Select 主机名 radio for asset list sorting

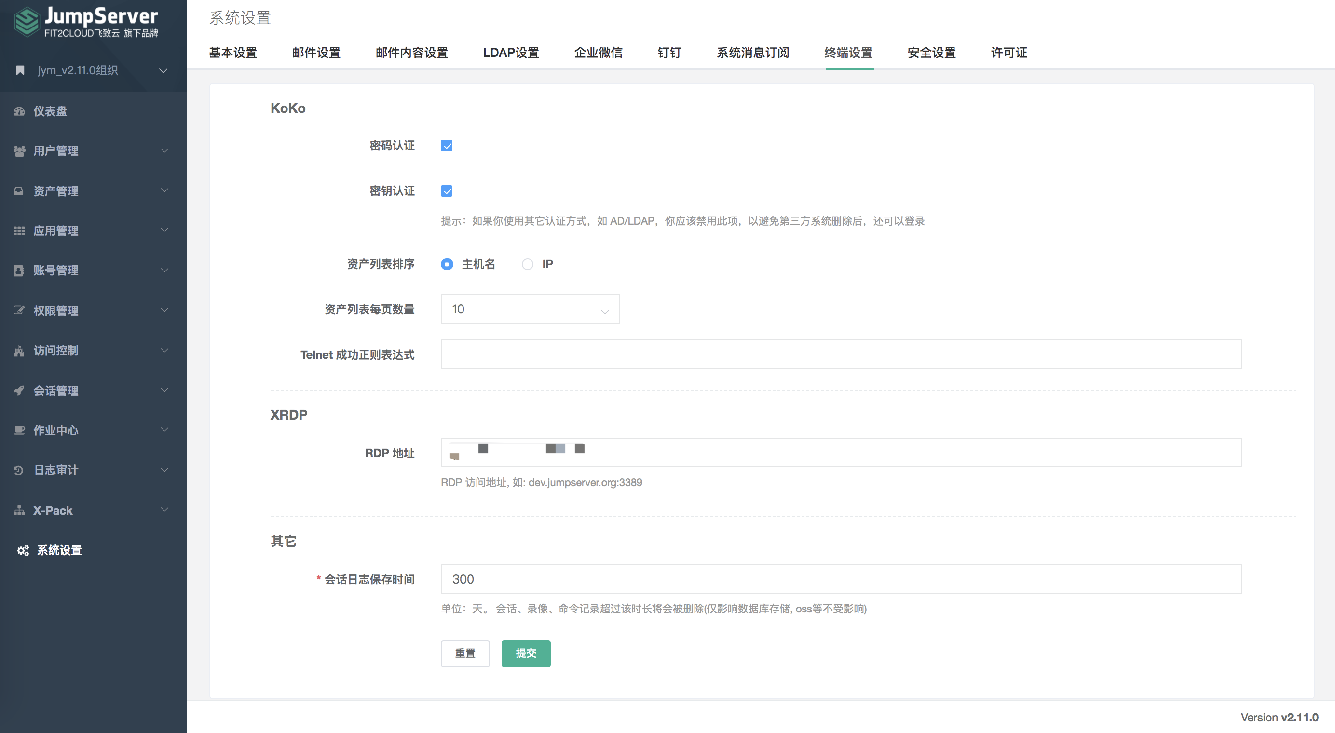(447, 264)
